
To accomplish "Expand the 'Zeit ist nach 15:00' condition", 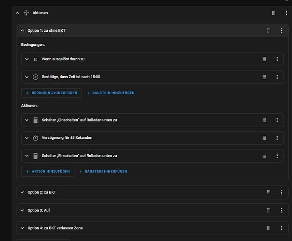I will (27, 77).
